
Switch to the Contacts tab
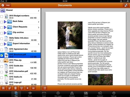[72, 94]
